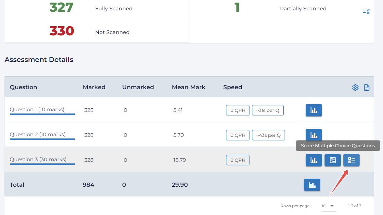Click the 1-3 of 3 pagination label
The width and height of the screenshot is (383, 215).
tap(354, 206)
